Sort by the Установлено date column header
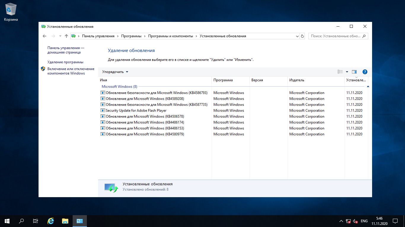This screenshot has width=405, height=227. click(356, 80)
